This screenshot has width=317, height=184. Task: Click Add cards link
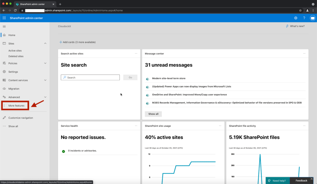tap(77, 42)
